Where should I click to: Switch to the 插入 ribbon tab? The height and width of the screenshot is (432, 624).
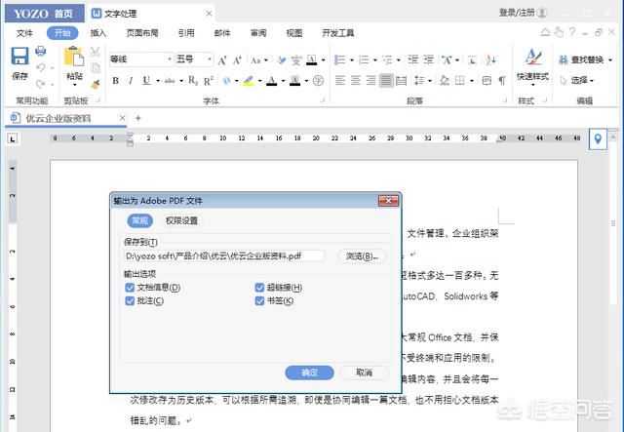[x=98, y=33]
